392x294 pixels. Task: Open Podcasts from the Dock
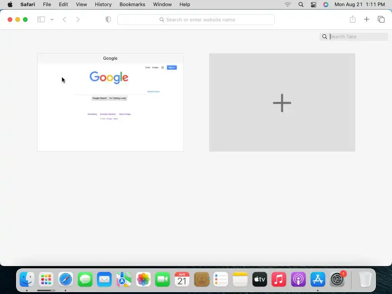coord(298,279)
